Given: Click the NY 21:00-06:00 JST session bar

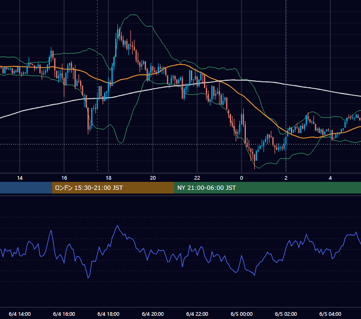Looking at the screenshot, I should pyautogui.click(x=267, y=188).
